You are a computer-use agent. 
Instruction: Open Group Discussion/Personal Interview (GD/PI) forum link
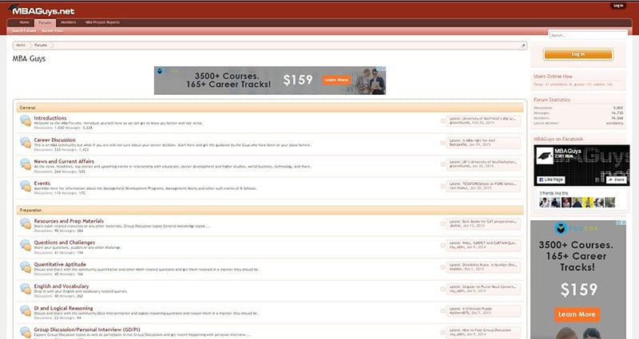[x=87, y=329]
